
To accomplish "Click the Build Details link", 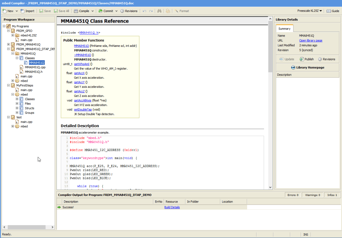I will (172, 207).
